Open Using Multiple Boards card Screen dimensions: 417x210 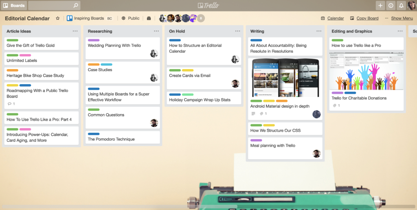coord(123,95)
